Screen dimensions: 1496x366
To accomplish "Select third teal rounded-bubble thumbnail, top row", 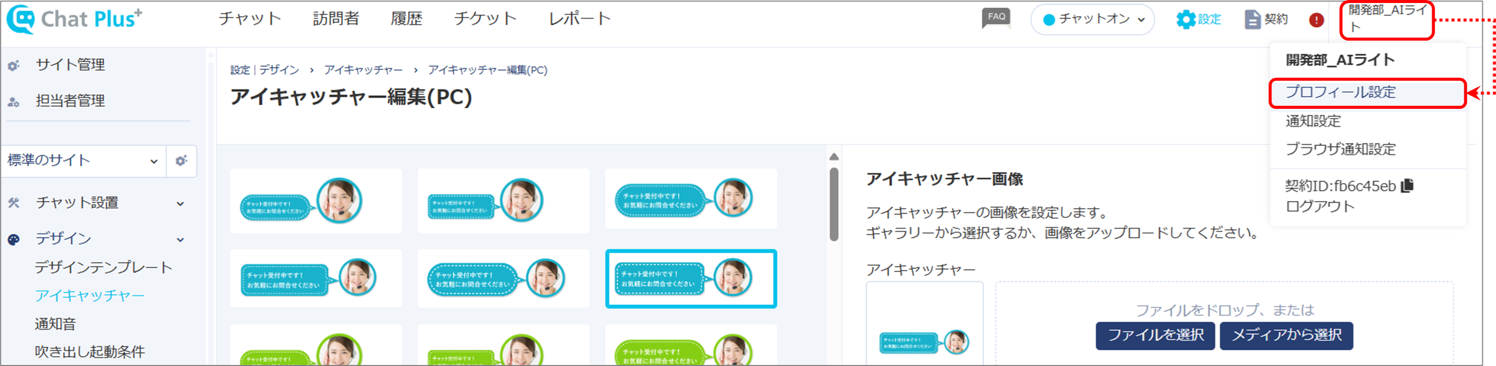I will click(691, 199).
